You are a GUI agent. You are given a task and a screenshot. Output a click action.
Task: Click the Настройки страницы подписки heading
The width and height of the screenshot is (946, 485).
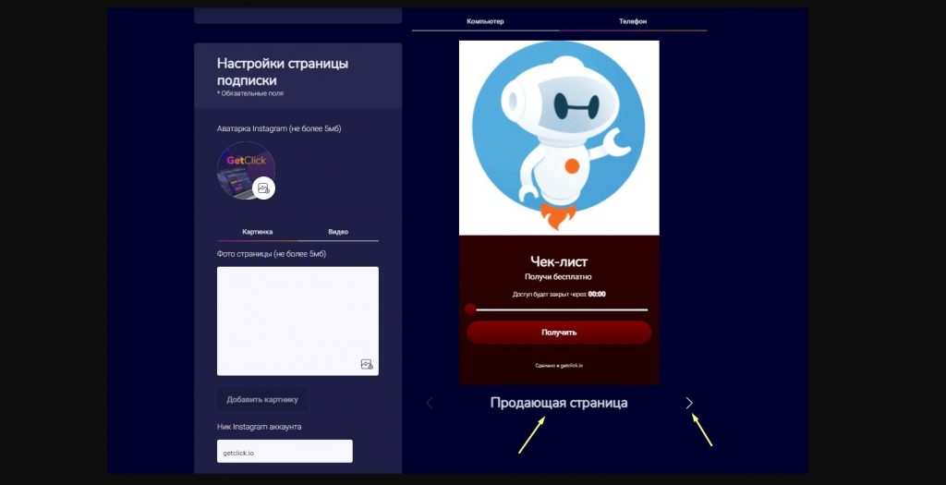click(x=283, y=72)
